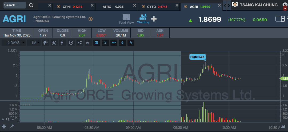The height and width of the screenshot is (132, 288).
Task: Click the lightning bolt icon
Action: [x=62, y=42]
